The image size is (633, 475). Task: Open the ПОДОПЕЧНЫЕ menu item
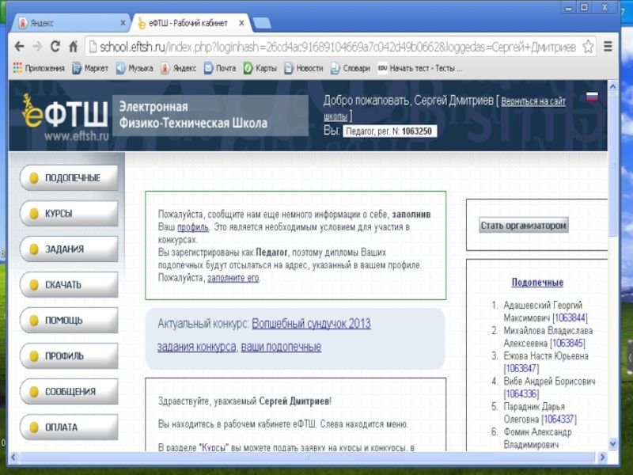[69, 177]
